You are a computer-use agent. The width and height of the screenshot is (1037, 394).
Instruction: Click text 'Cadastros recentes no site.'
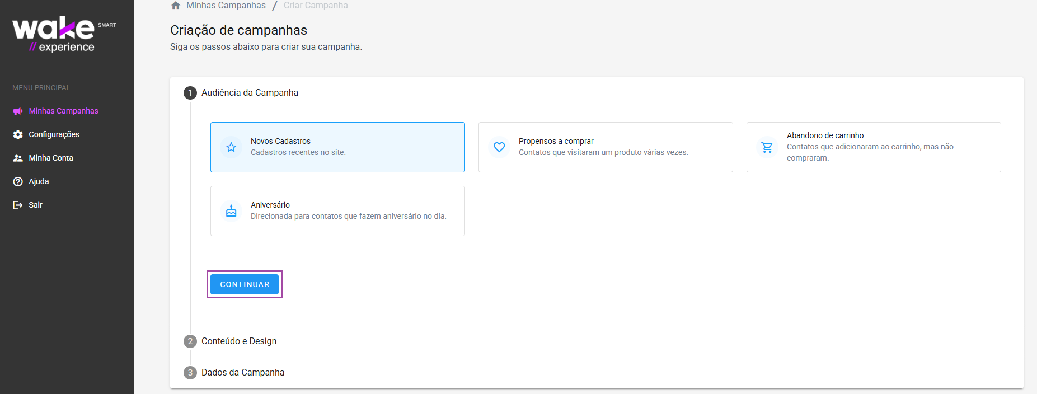point(298,153)
